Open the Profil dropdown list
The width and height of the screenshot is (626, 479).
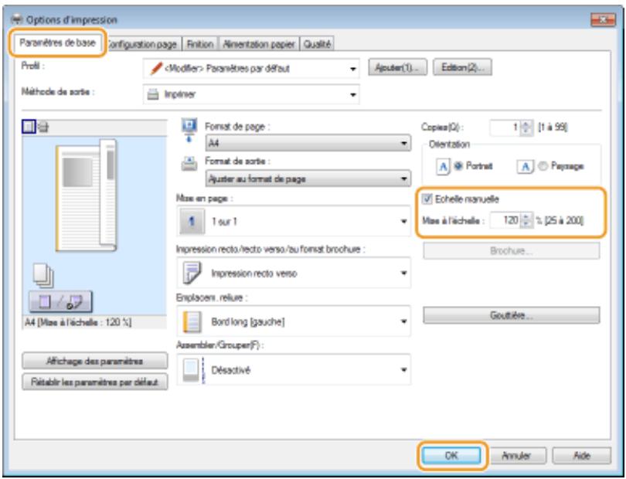(251, 69)
